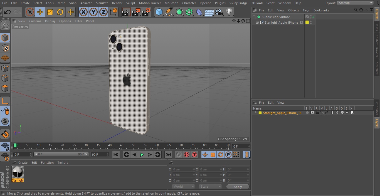Click yellow color swatch in Layers panel
This screenshot has width=380, height=196.
click(260, 113)
